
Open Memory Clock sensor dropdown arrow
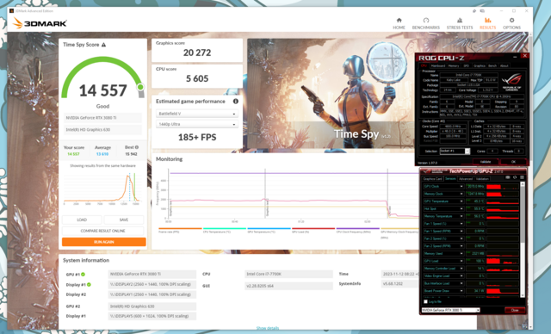tap(461, 194)
